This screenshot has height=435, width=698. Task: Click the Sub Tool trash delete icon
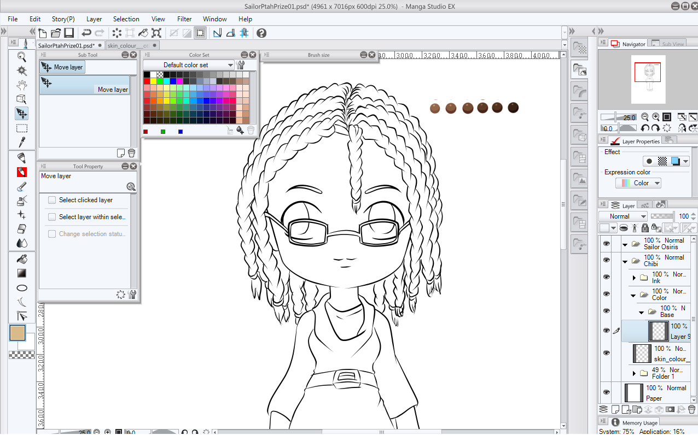(131, 153)
